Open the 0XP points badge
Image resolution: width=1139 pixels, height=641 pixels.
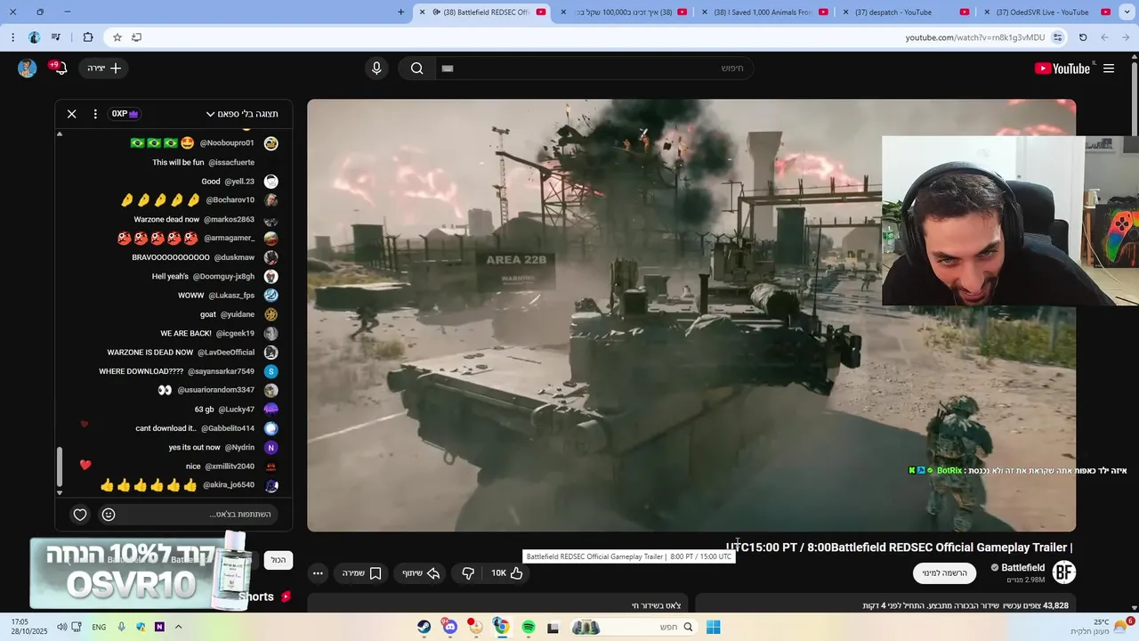click(125, 114)
